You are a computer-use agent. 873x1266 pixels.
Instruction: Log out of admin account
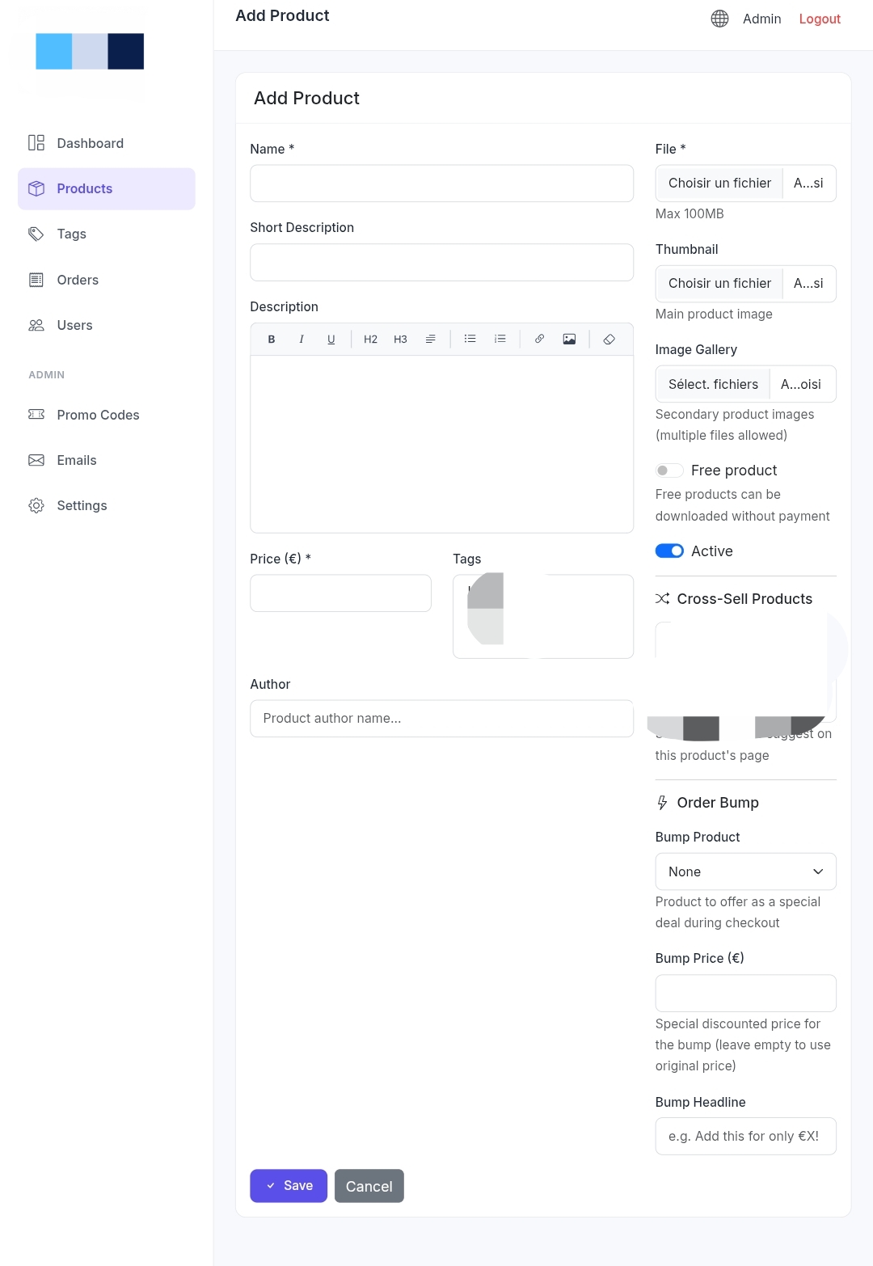820,19
